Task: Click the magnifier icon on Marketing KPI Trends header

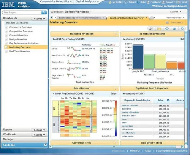Action: tap(116, 34)
